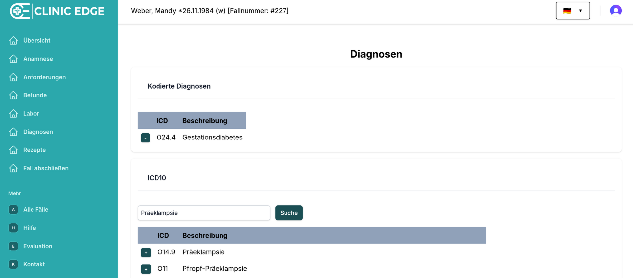Add O14.9 Präeklampsie with plus button
Screen dimensions: 633x278
pyautogui.click(x=146, y=252)
